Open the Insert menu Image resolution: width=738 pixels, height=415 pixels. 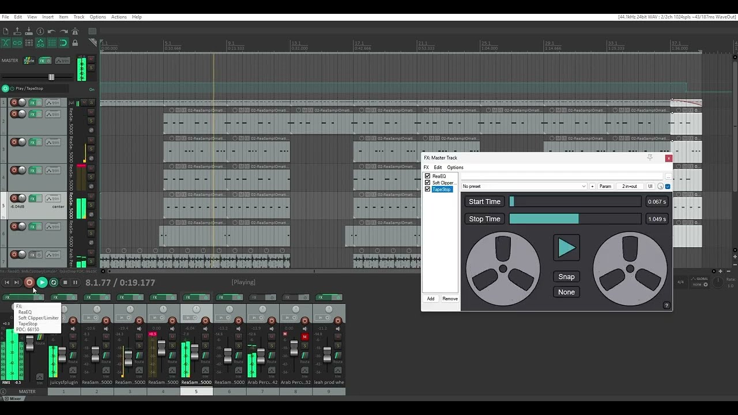click(x=48, y=17)
